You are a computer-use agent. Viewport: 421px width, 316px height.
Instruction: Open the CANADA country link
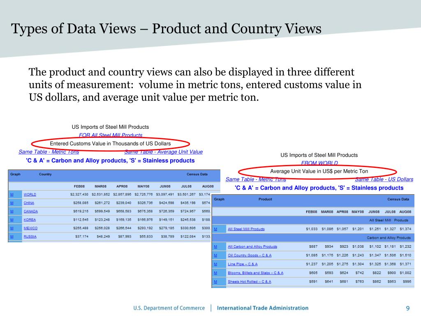pyautogui.click(x=30, y=211)
